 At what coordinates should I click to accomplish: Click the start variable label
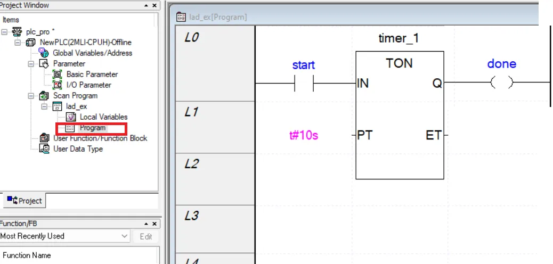tap(304, 65)
